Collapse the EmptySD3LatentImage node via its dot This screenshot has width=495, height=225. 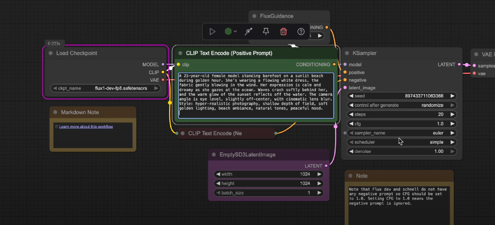tap(214, 154)
